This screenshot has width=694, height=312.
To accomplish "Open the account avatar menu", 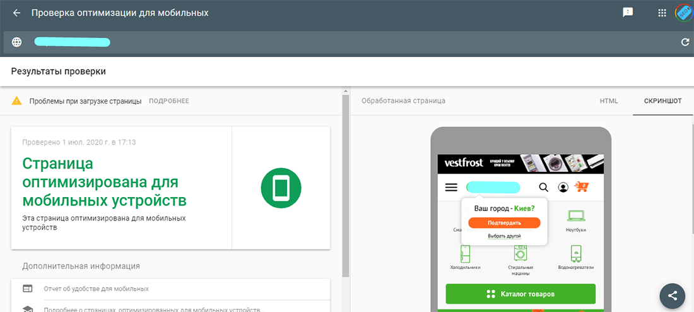I will click(x=684, y=13).
